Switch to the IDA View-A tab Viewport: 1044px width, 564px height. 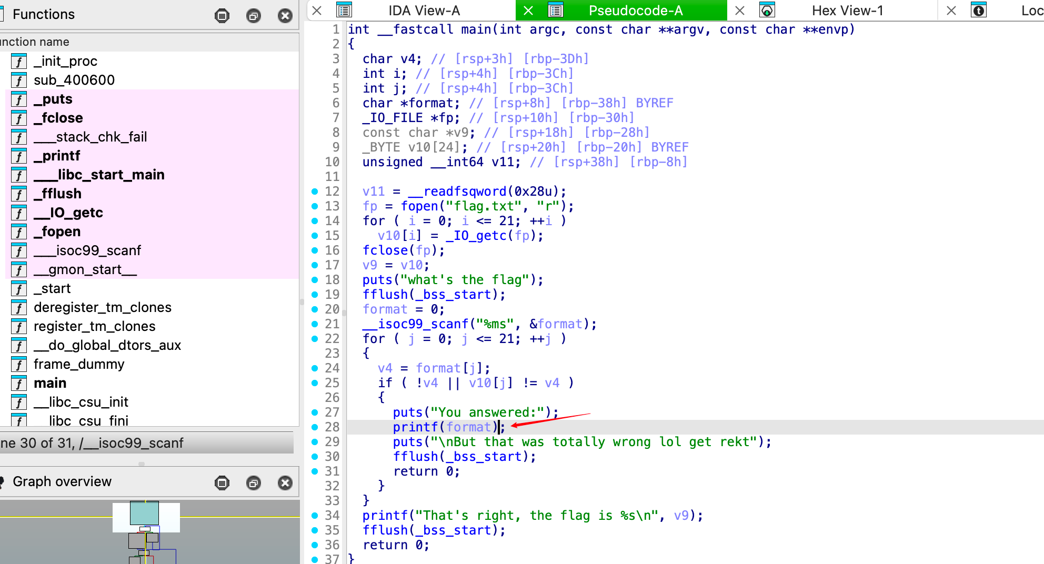click(424, 11)
